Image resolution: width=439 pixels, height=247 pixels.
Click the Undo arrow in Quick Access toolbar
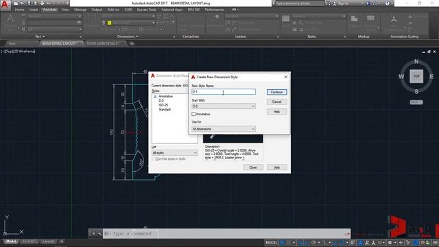49,3
